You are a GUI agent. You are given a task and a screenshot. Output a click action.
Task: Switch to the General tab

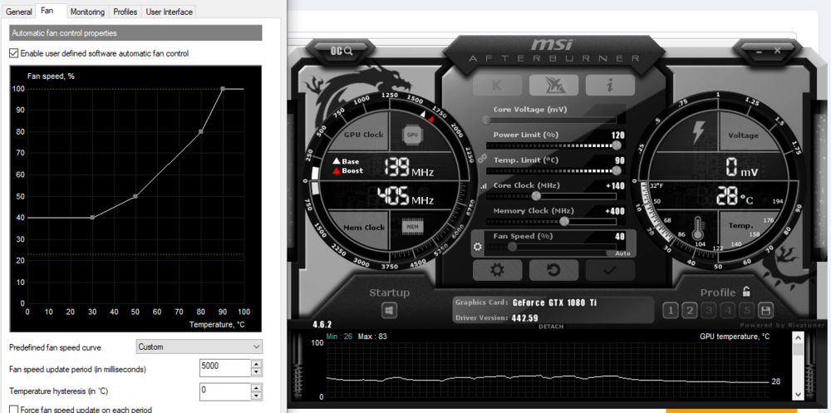tap(19, 11)
